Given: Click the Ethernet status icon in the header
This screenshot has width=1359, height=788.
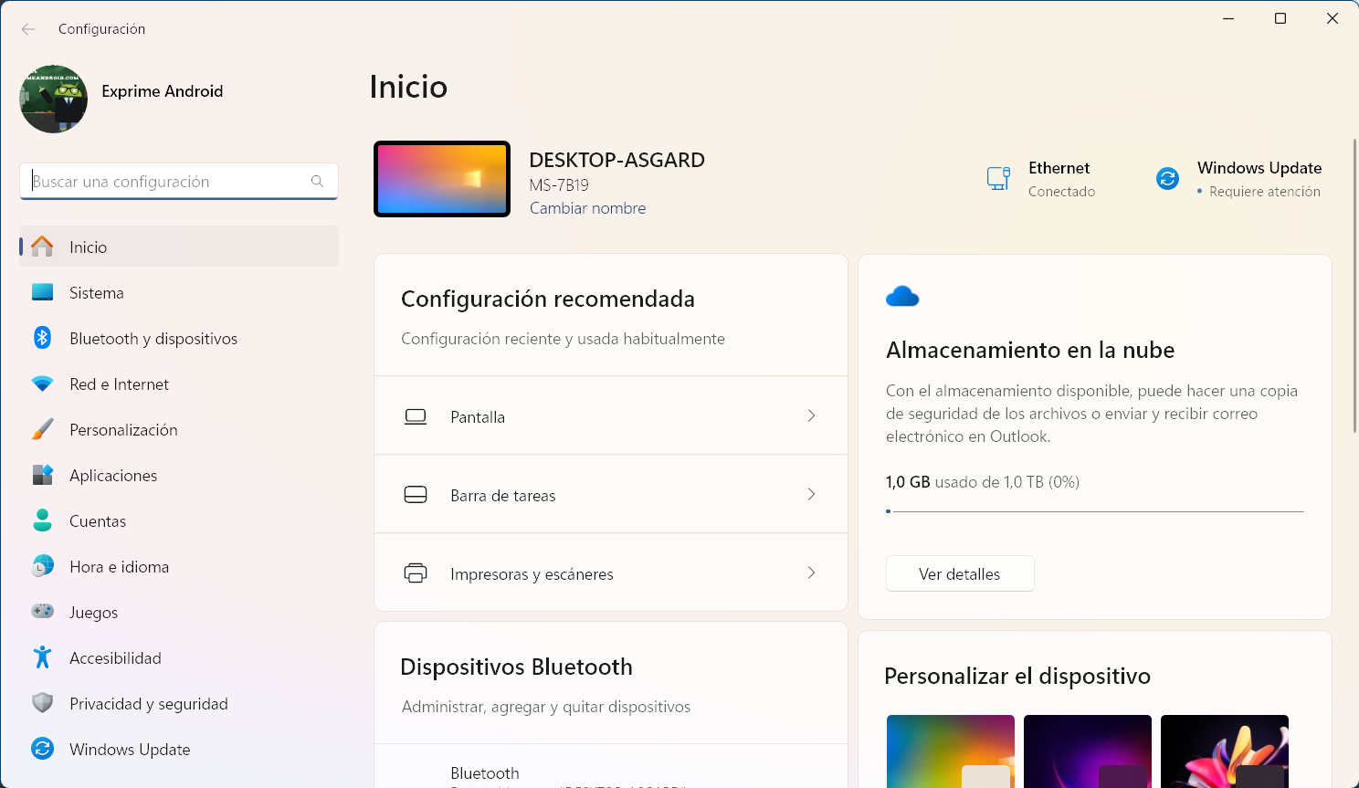Looking at the screenshot, I should pyautogui.click(x=998, y=178).
